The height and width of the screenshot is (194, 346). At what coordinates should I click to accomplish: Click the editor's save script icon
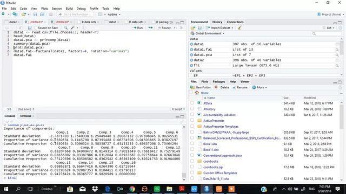point(30,28)
